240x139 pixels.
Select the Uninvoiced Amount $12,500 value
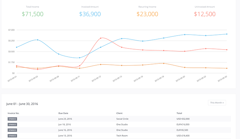tap(205, 14)
